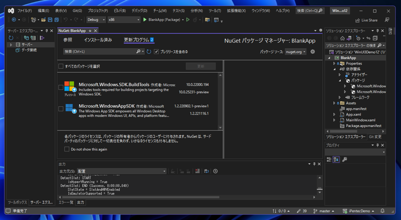Click the disabled Update button in NuGet
This screenshot has width=401, height=220.
[x=201, y=66]
